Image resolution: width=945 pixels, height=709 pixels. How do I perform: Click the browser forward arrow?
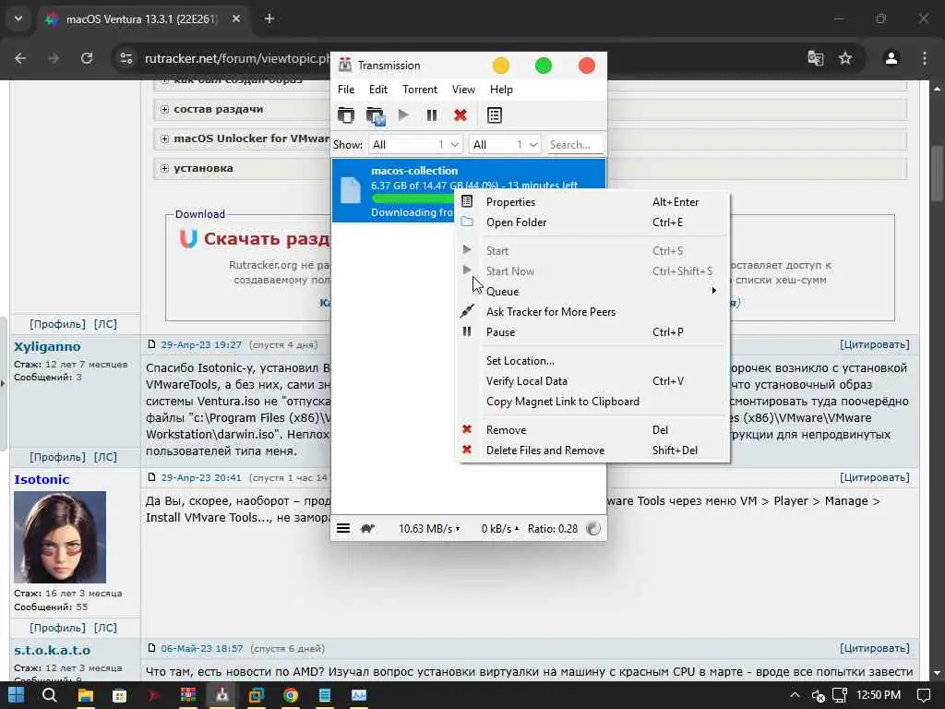(54, 58)
